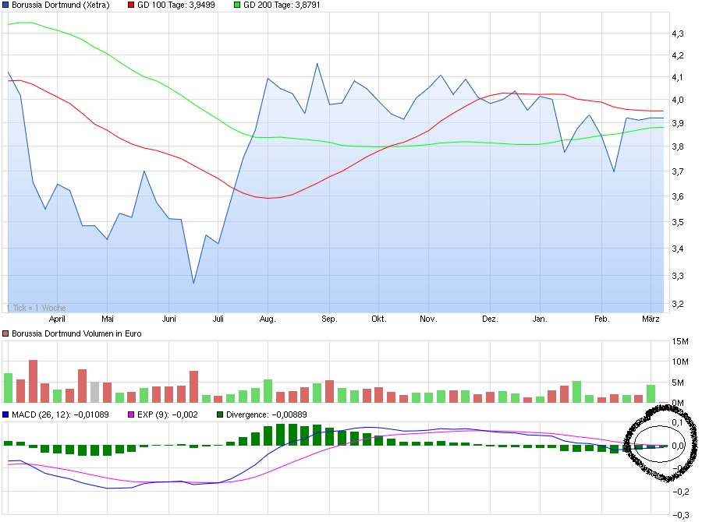Click the grey volume bar before Mai
This screenshot has width=702, height=522.
click(94, 393)
